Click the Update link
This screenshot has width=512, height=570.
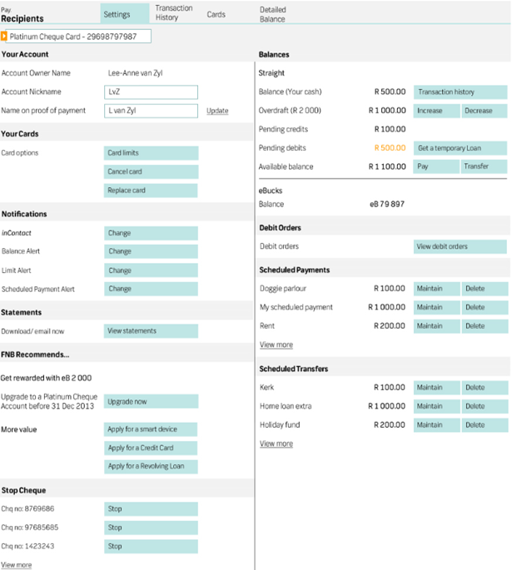tap(217, 111)
